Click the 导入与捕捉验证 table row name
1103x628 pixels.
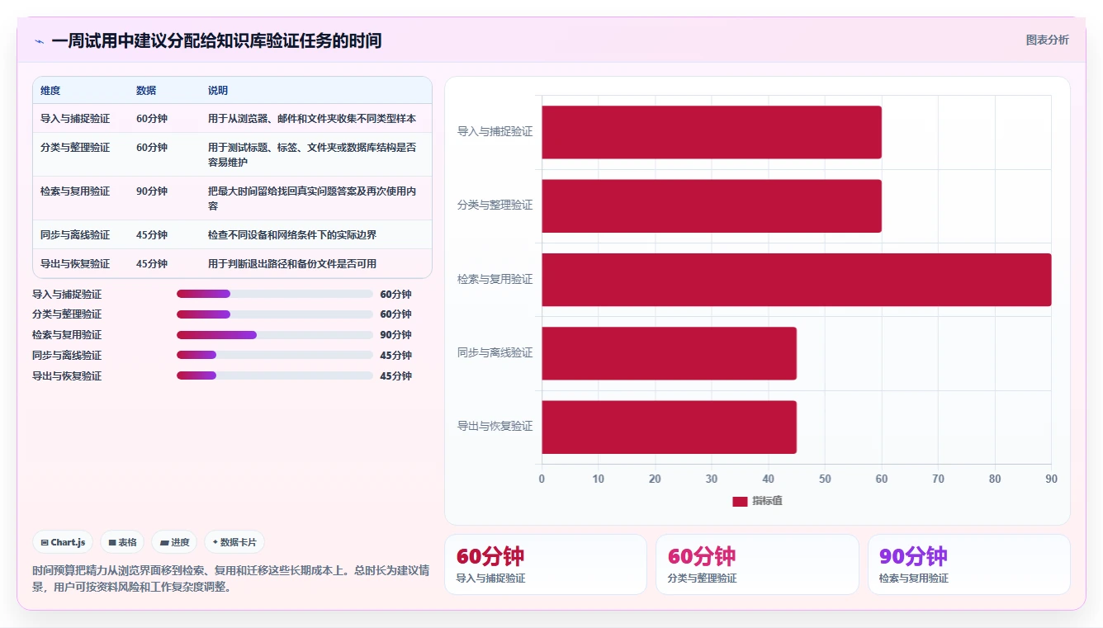tap(75, 119)
